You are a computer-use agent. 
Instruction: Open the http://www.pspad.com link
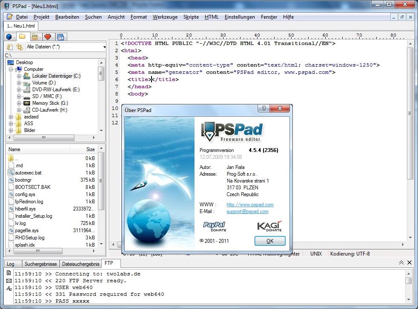pos(250,205)
